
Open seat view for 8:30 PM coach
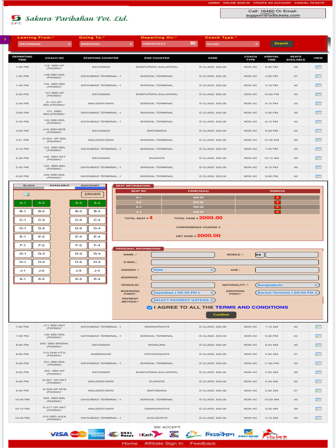(x=318, y=364)
